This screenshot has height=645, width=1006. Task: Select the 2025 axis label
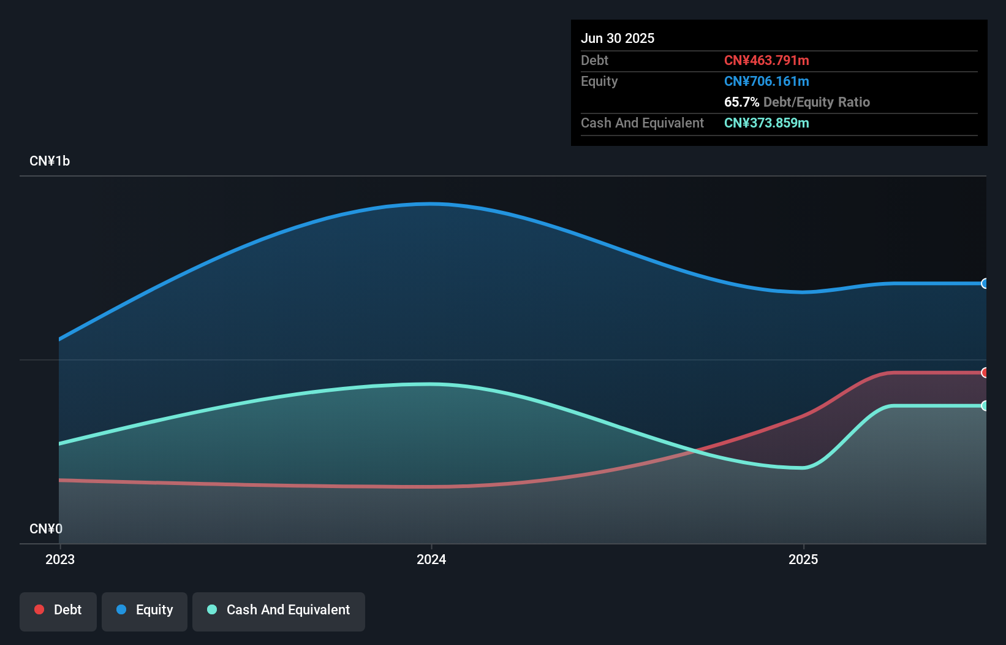tap(804, 559)
